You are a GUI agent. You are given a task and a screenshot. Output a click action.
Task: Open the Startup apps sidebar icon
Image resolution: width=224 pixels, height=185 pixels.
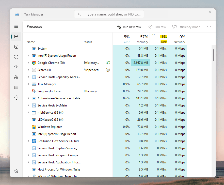(x=16, y=67)
